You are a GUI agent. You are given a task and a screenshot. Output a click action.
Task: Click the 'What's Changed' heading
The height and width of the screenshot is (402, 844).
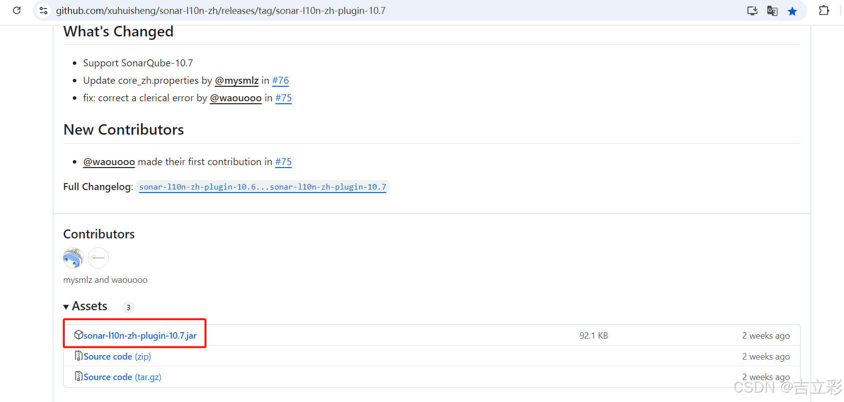(118, 31)
